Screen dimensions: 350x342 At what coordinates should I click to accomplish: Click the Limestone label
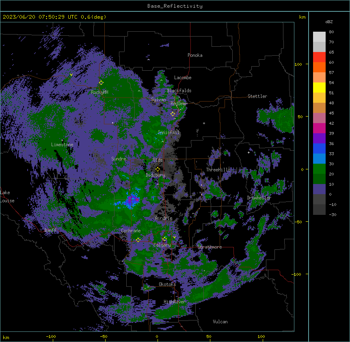tap(62, 145)
